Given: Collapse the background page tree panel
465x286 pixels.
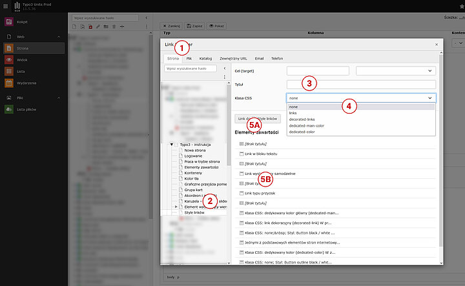Looking at the screenshot, I should (147, 18).
